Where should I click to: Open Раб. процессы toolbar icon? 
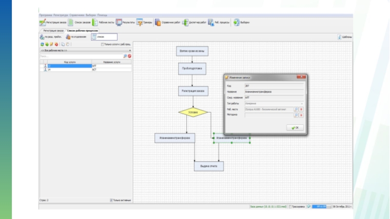point(211,22)
